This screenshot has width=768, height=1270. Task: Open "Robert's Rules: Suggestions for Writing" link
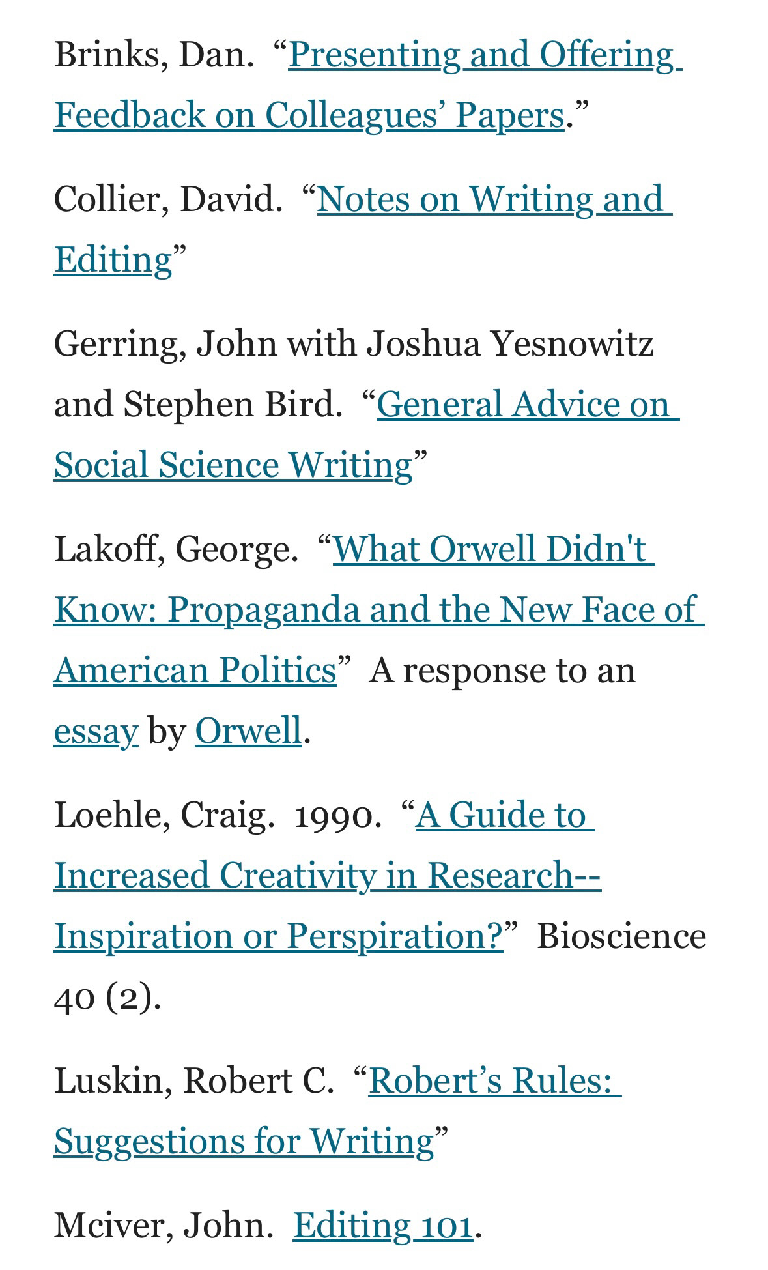click(495, 1080)
